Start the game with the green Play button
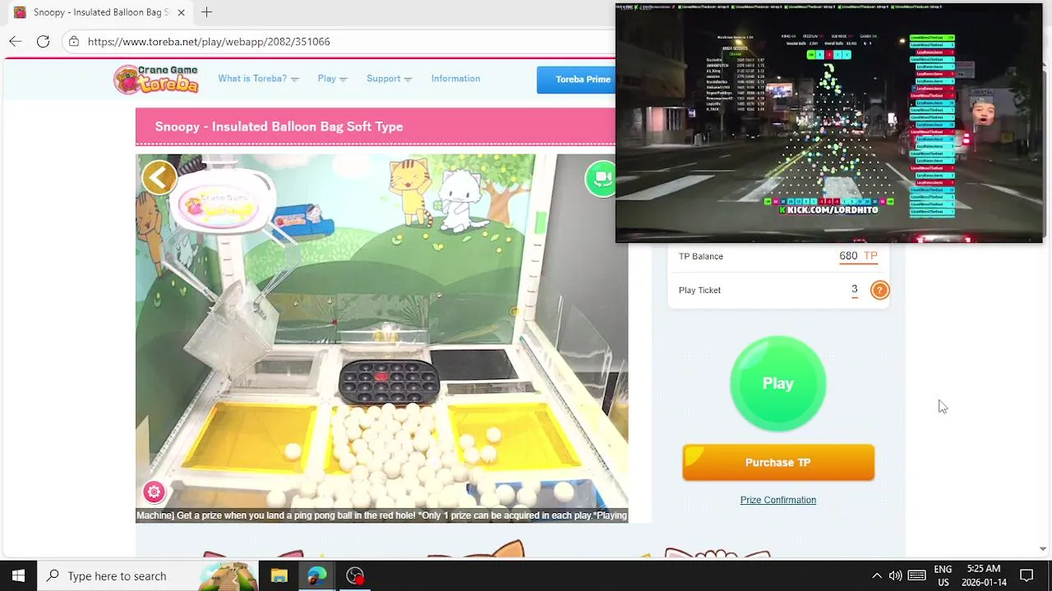The height and width of the screenshot is (591, 1052). tap(777, 383)
